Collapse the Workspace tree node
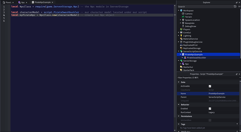The width and height of the screenshot is (241, 132). coord(178,10)
